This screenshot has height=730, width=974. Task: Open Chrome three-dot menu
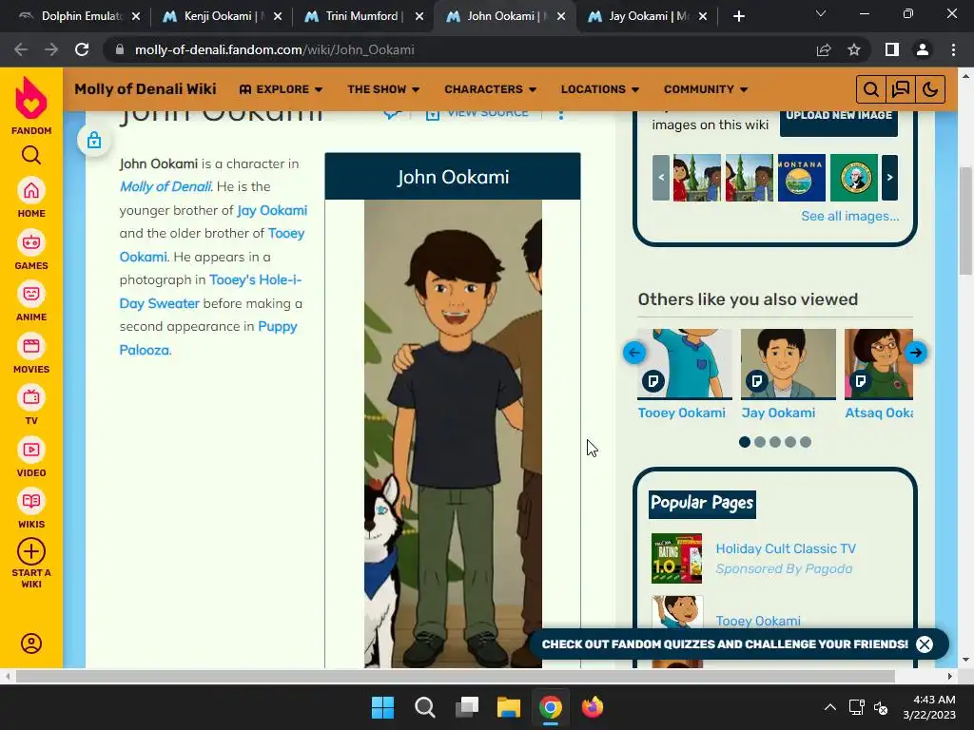pos(953,49)
